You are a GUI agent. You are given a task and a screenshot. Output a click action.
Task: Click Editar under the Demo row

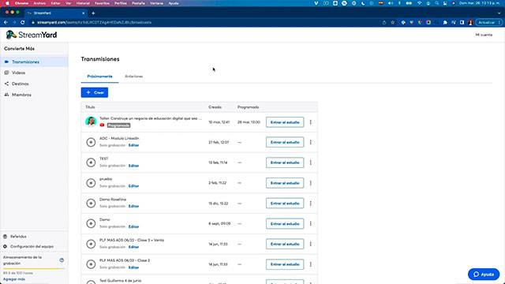point(133,226)
